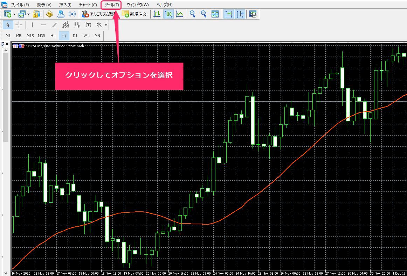Image resolution: width=407 pixels, height=276 pixels.
Task: Expand the profiles dropdown arrow
Action: point(28,14)
